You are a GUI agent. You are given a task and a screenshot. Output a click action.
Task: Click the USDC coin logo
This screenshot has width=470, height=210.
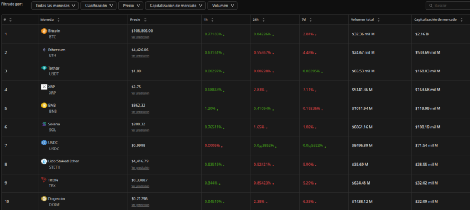pyautogui.click(x=44, y=143)
